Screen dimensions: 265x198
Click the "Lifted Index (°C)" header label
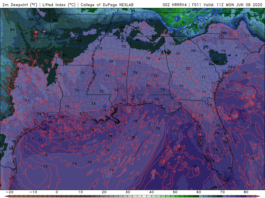(x=59, y=5)
